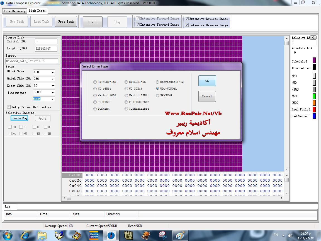
Task: Open the Snipping Tool scissors taskbar icon
Action: [162, 235]
